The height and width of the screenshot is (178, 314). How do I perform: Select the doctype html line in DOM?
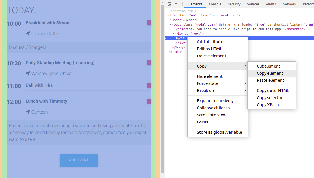183,11
